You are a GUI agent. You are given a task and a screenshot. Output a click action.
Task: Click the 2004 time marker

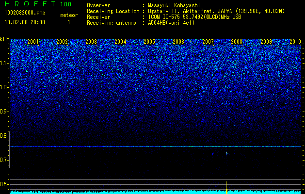coord(120,42)
